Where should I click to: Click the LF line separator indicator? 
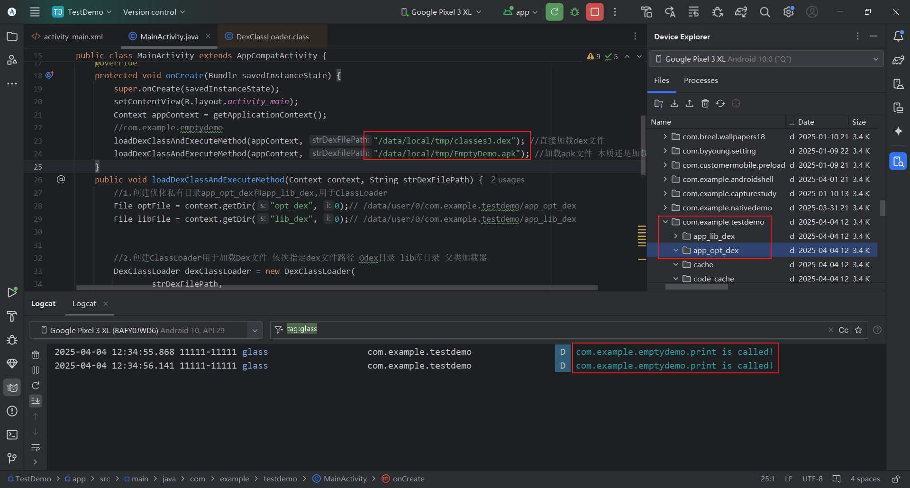coord(789,479)
